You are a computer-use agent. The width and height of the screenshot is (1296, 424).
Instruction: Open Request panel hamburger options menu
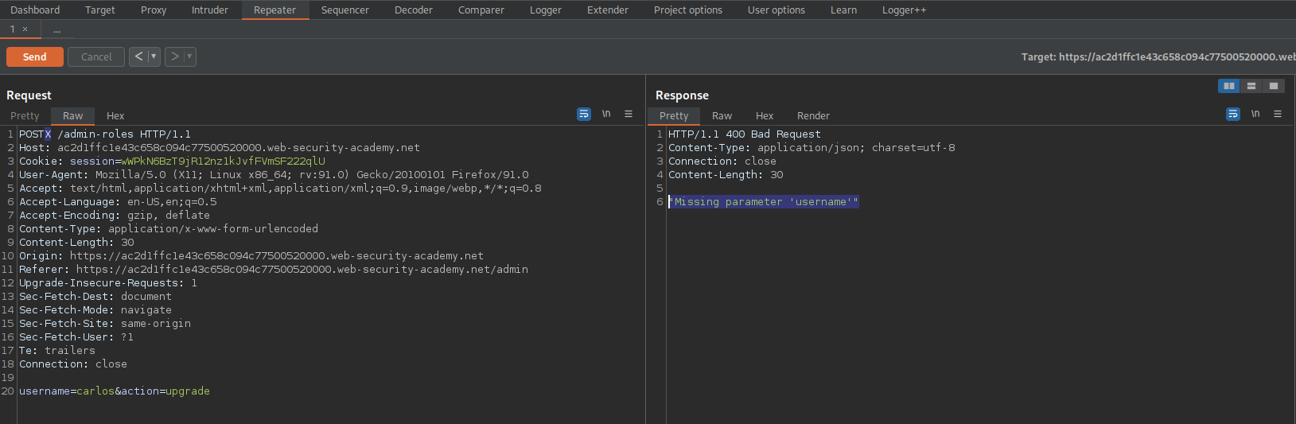click(x=629, y=115)
